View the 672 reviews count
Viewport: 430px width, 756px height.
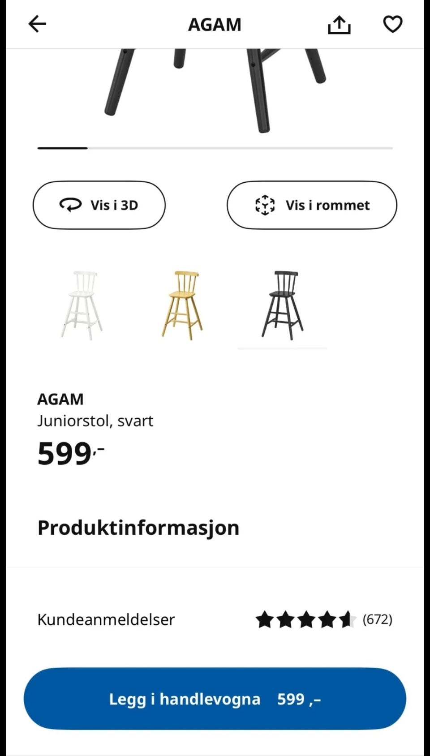pyautogui.click(x=377, y=619)
